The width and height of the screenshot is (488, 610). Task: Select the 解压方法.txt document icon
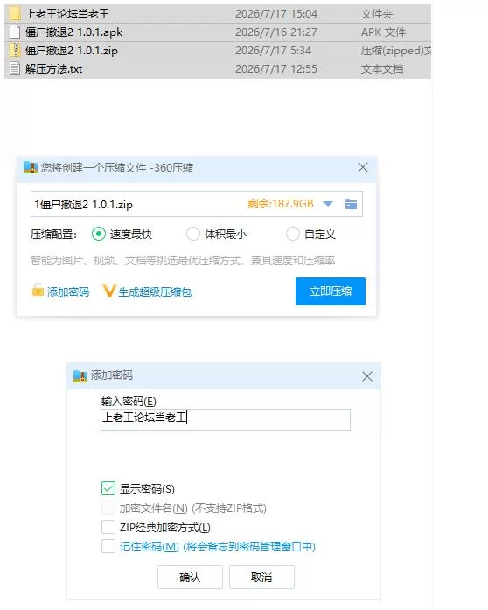click(15, 69)
